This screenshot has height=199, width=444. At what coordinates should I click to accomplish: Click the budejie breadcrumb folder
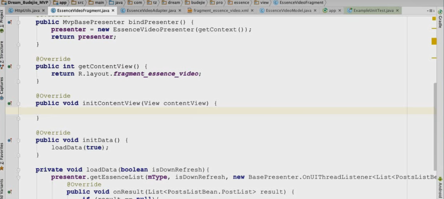(195, 2)
